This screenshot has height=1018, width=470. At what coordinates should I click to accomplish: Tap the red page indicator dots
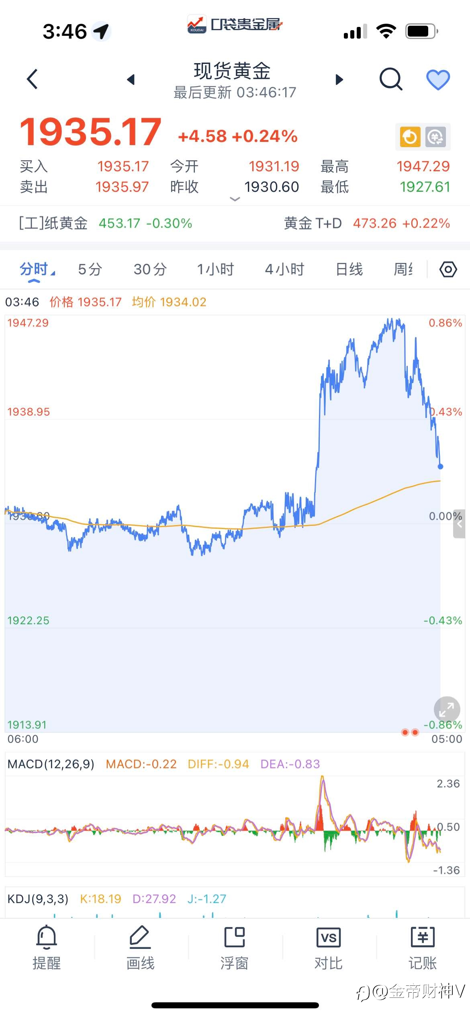(x=410, y=732)
